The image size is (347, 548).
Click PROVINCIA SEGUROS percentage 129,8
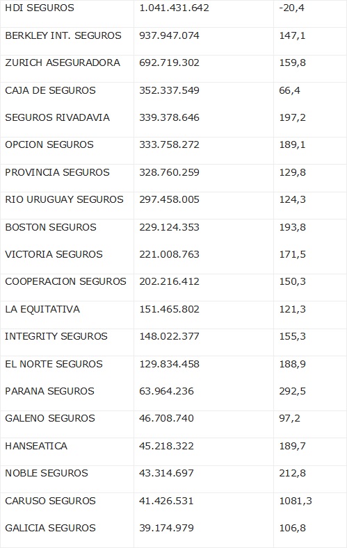(293, 172)
